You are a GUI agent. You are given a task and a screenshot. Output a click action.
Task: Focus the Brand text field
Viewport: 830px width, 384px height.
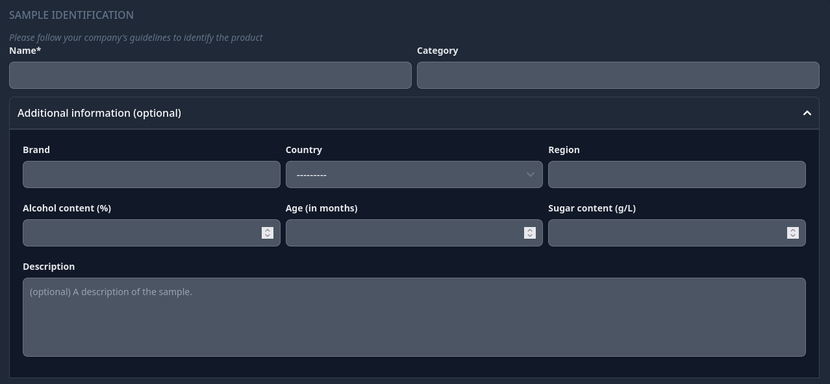click(x=151, y=174)
